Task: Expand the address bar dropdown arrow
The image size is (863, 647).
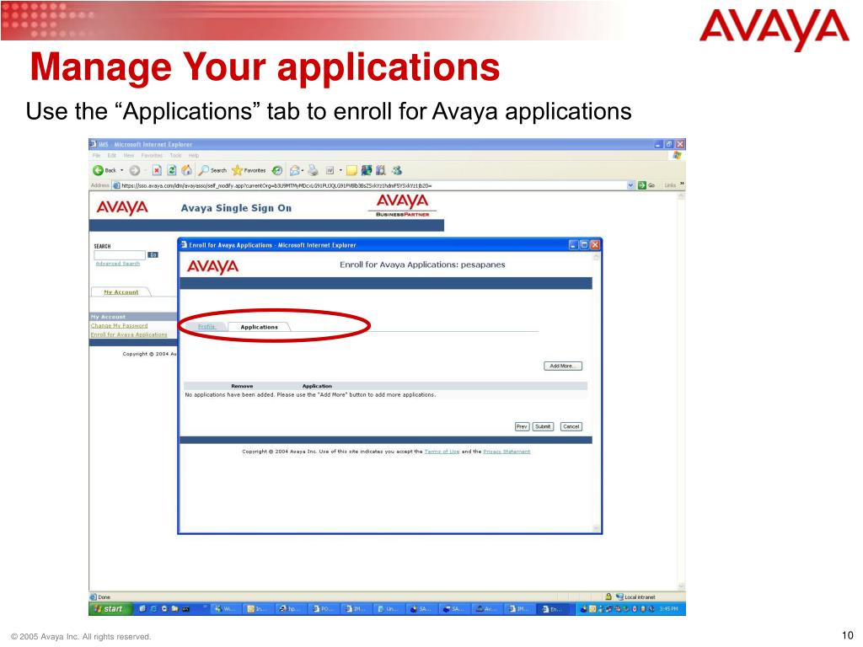Action: click(630, 185)
